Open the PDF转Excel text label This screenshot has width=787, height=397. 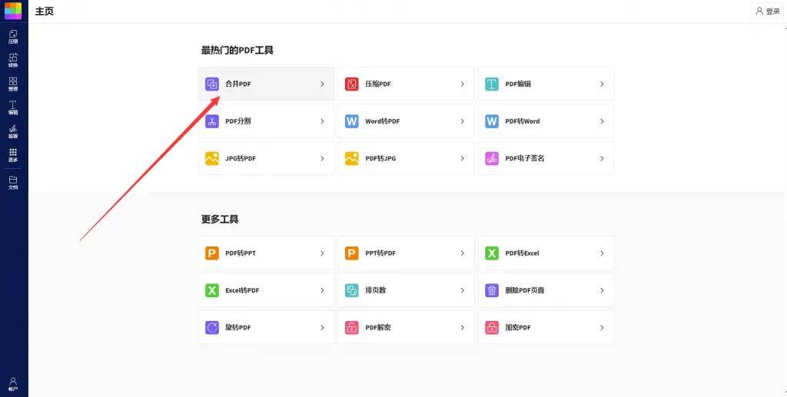click(522, 253)
